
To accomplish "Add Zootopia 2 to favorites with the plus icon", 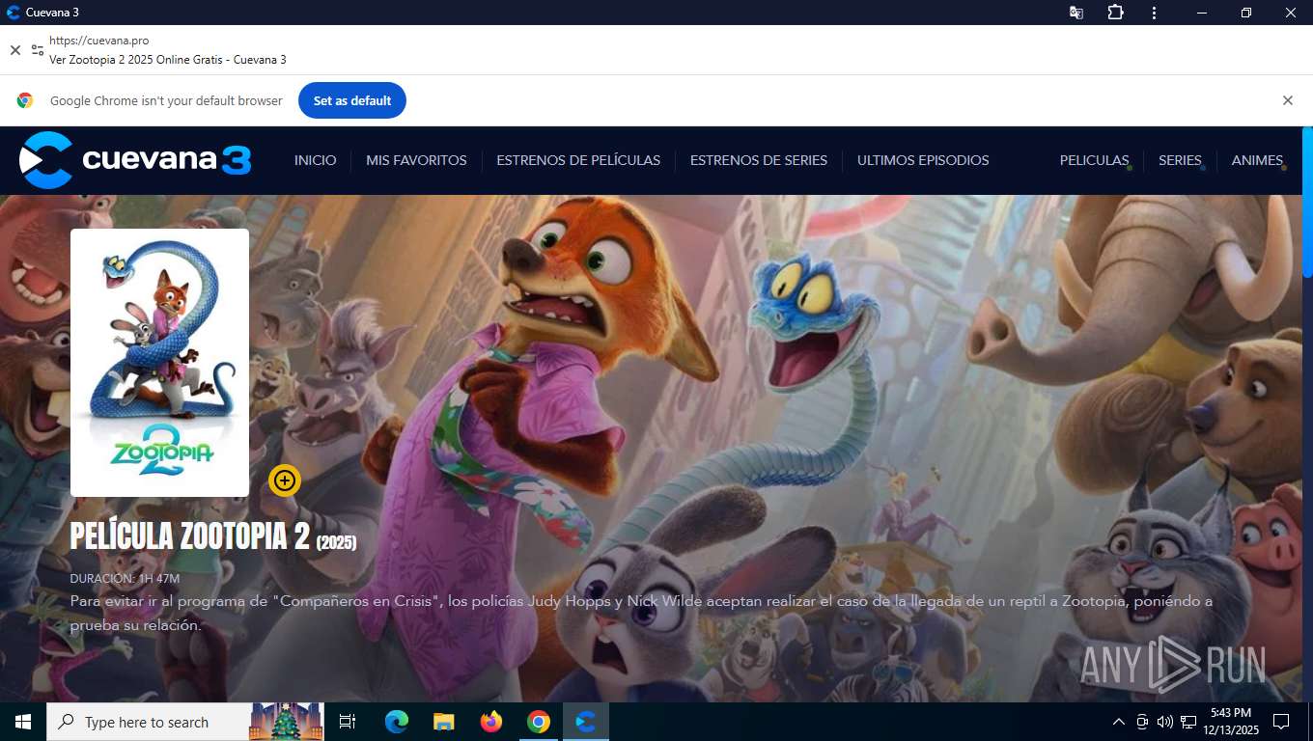I will 285,480.
